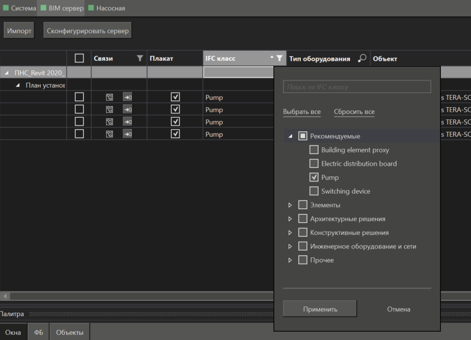Screen dimensions: 471x340
Task: Click the Поиск по IFC классу search field
Action: (357, 87)
